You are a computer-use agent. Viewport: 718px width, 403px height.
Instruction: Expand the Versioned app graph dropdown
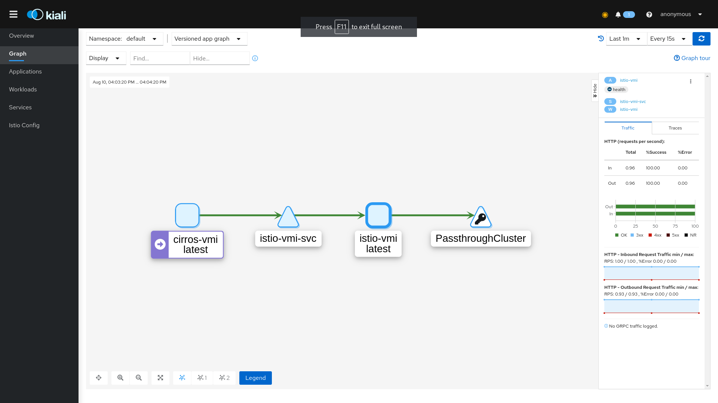coord(209,39)
